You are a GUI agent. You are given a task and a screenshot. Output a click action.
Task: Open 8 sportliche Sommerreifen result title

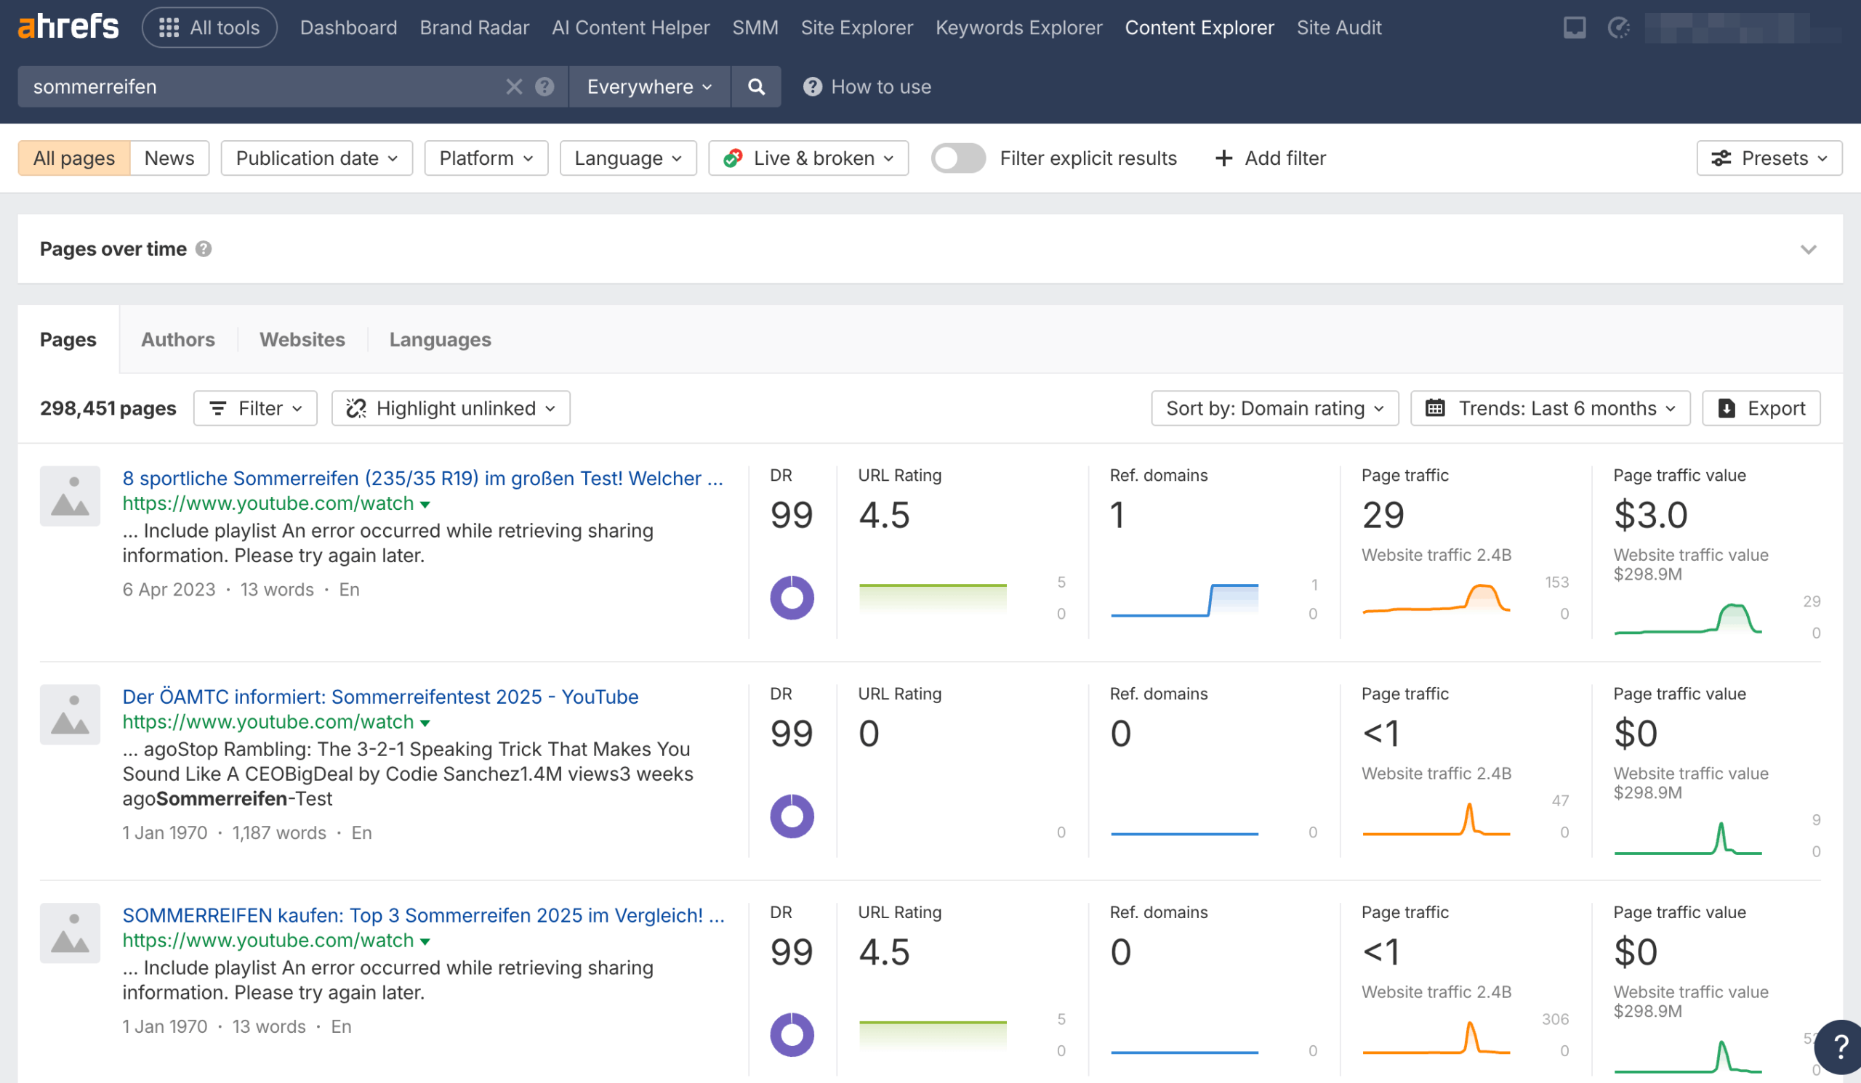(422, 478)
